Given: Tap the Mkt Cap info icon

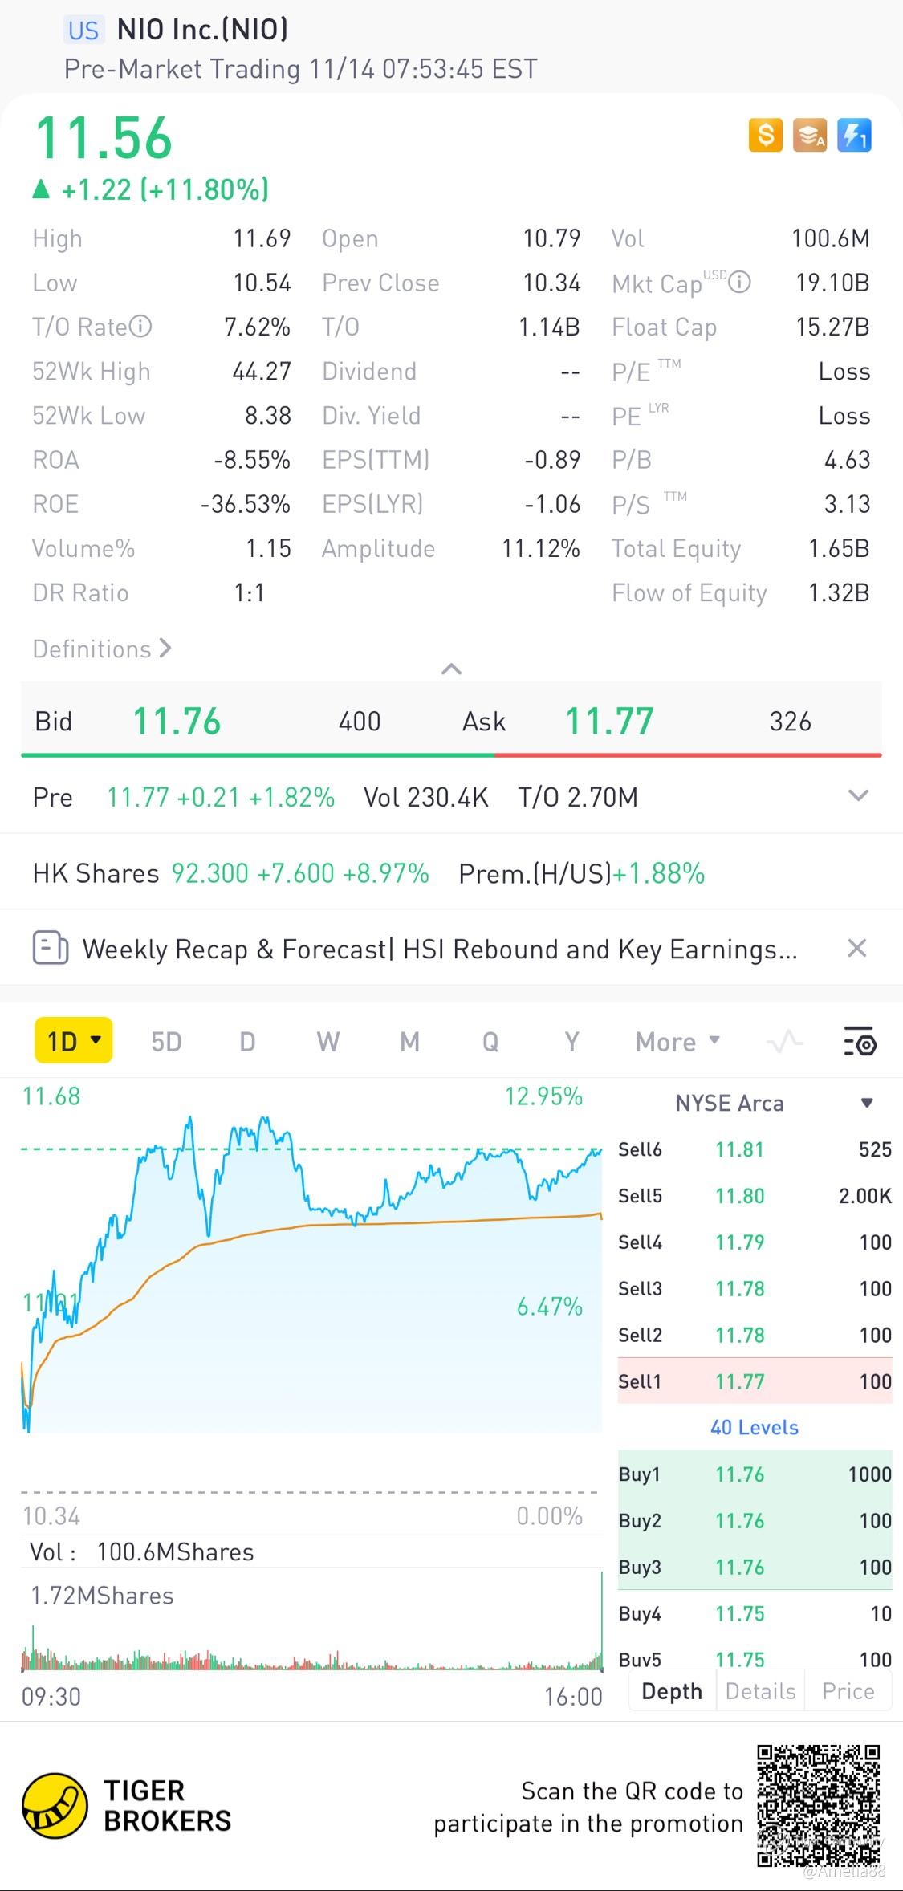Looking at the screenshot, I should 739,283.
